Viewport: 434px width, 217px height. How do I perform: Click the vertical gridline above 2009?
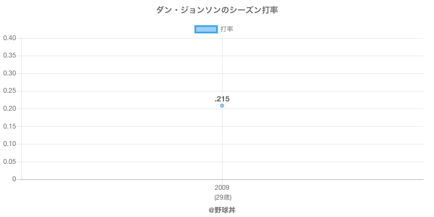pos(222,65)
